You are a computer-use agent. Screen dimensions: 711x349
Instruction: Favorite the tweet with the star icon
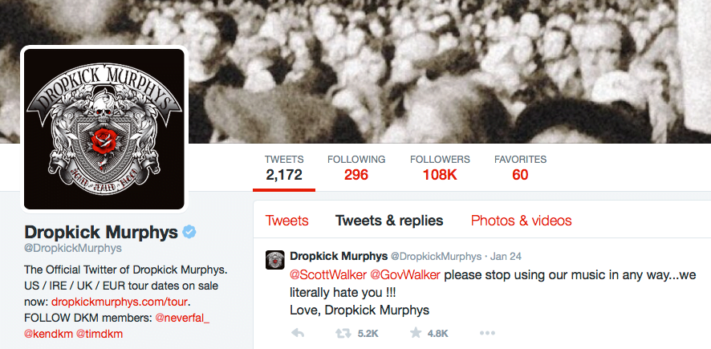pos(416,333)
